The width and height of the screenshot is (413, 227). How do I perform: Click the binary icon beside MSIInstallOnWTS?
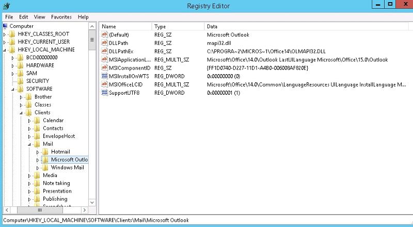tap(105, 76)
